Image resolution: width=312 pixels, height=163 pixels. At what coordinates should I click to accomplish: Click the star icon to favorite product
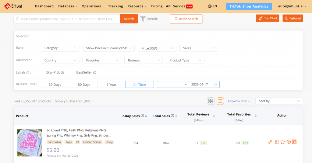click(x=282, y=142)
